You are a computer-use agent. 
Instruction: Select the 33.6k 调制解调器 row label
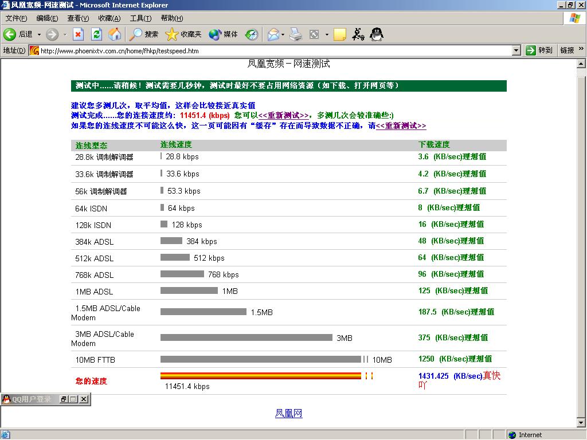pyautogui.click(x=104, y=174)
